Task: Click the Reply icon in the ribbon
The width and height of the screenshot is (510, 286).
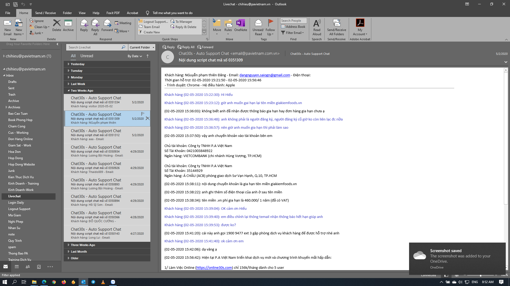Action: point(84,25)
